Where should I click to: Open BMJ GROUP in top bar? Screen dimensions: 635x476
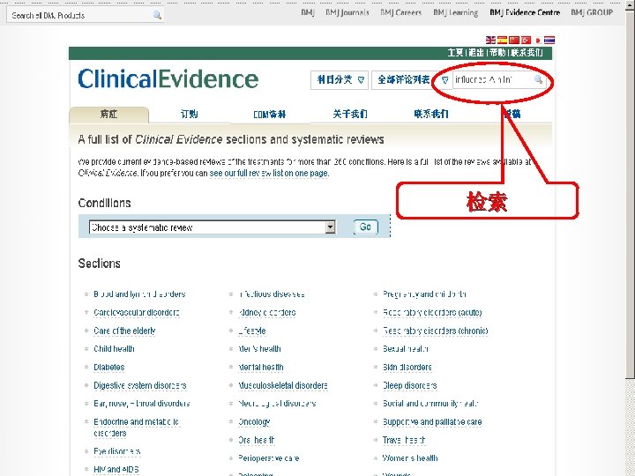point(592,12)
